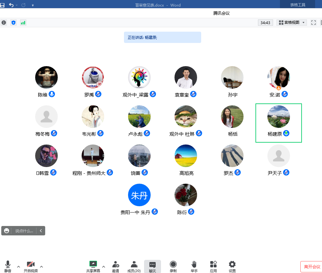
Task: Open 成员(20) members list
Action: point(134,266)
